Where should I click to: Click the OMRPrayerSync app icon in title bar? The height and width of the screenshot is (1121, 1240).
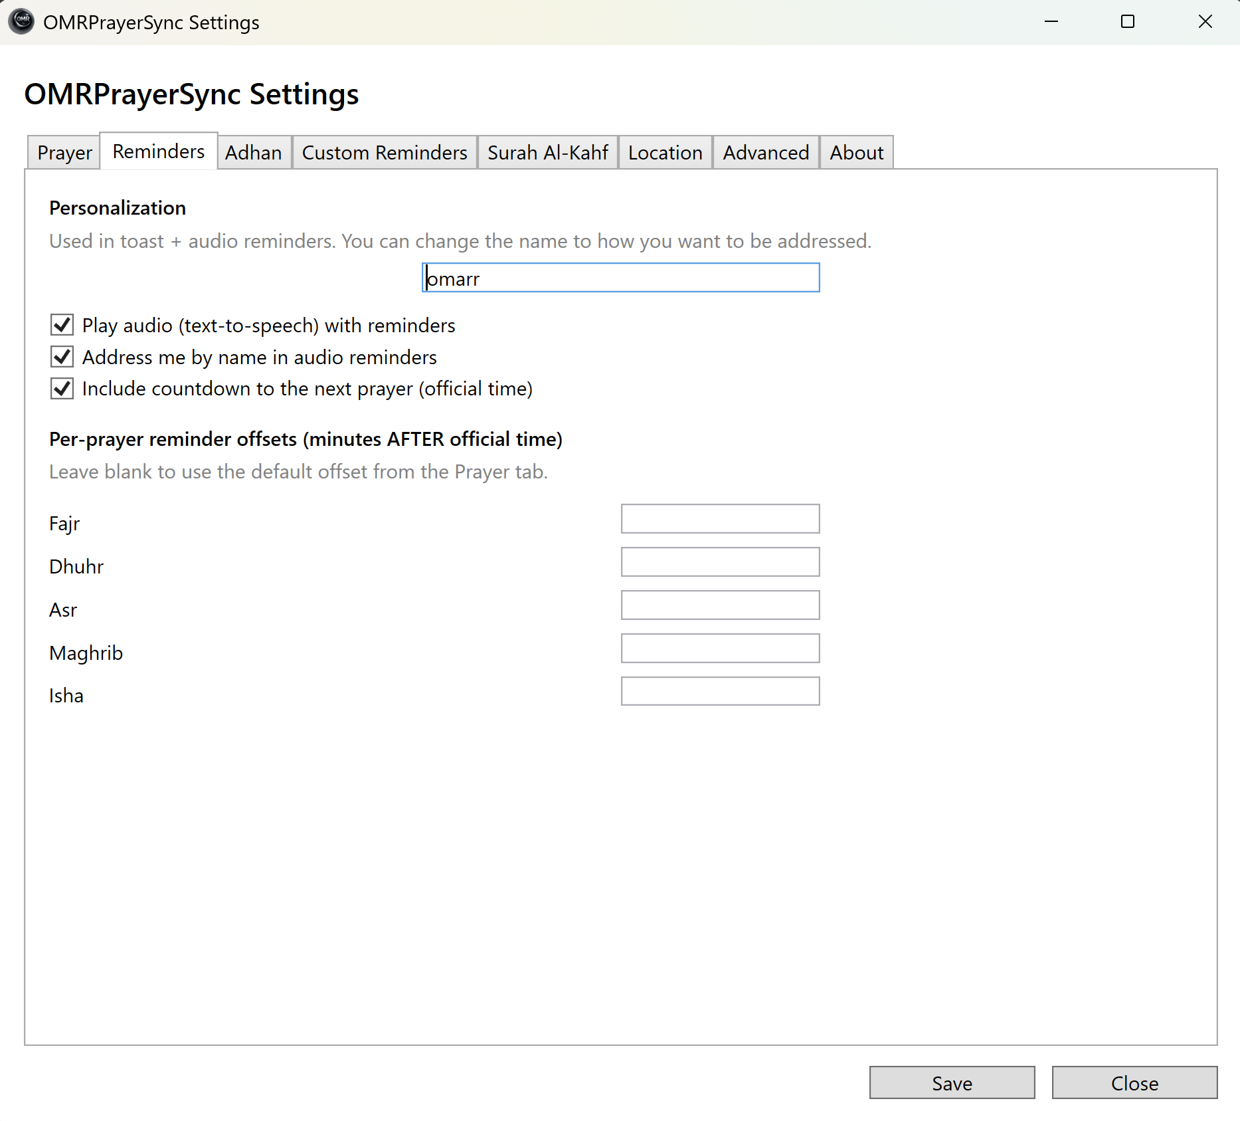pos(21,21)
